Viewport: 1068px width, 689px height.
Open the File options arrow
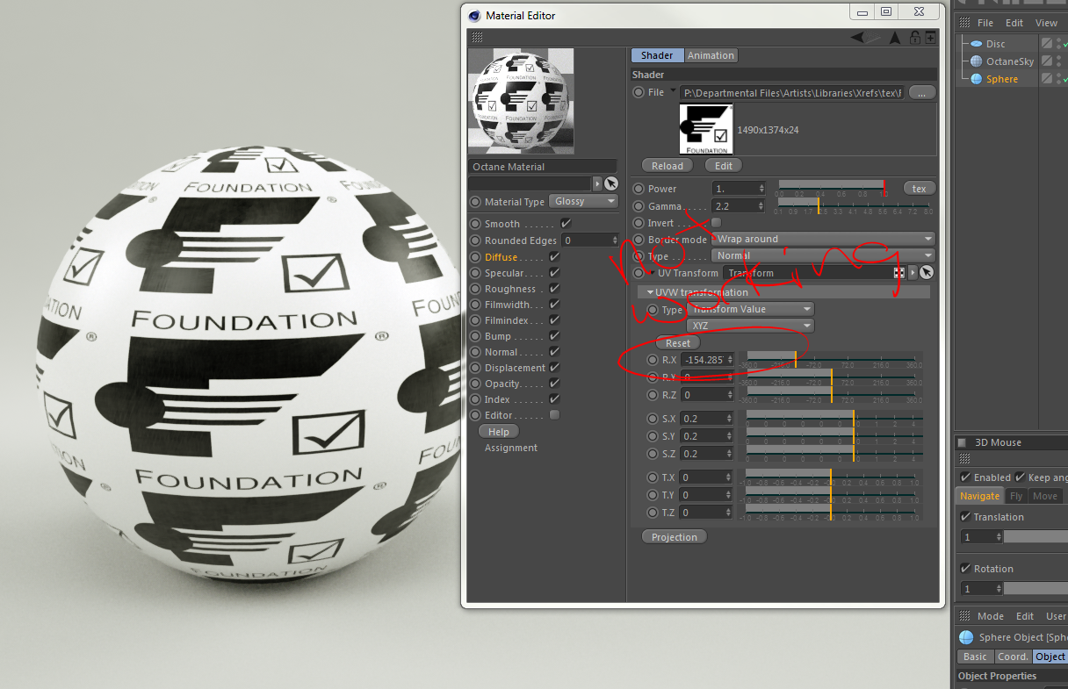coord(674,90)
